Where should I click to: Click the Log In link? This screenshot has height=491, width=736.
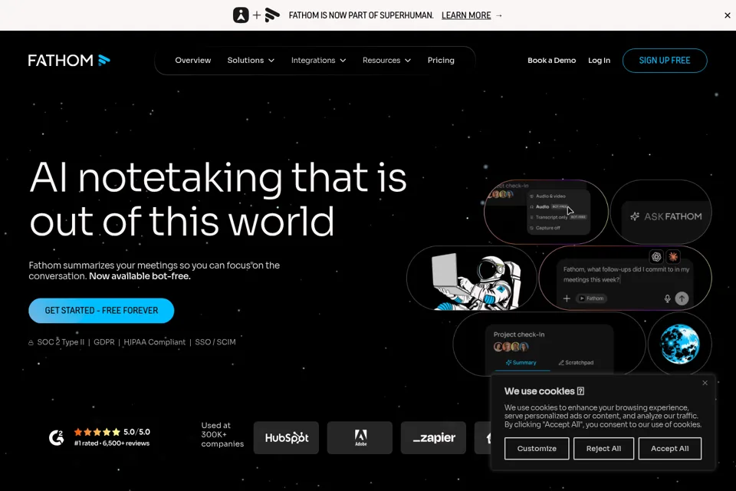click(599, 60)
